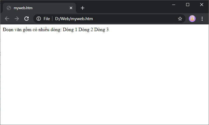Screen dimensions: 209x125
Task: Go forward to the next page
Action: pyautogui.click(x=17, y=19)
